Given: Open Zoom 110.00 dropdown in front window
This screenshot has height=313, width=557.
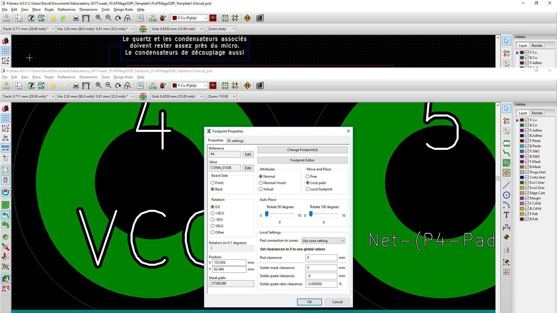Looking at the screenshot, I should (x=222, y=97).
